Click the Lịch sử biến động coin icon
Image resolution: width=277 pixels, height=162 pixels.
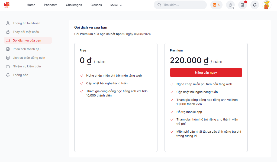click(x=8, y=58)
